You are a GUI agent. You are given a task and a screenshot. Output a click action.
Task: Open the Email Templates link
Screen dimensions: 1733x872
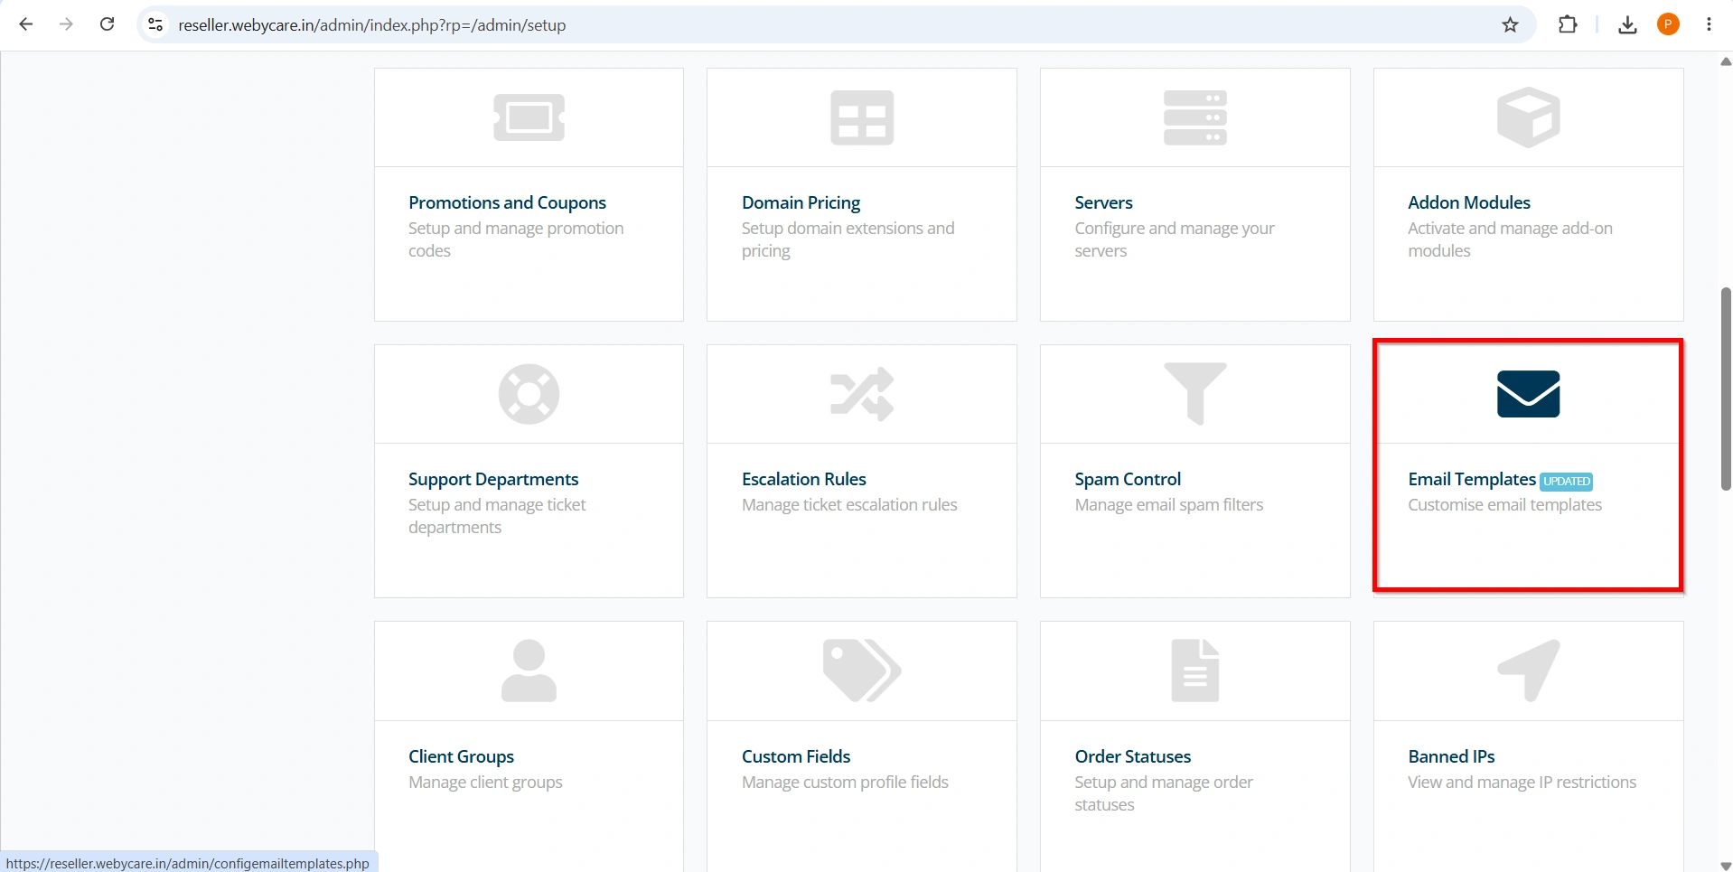[1472, 479]
